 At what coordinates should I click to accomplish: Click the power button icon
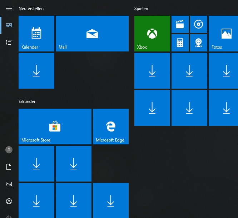click(x=9, y=217)
